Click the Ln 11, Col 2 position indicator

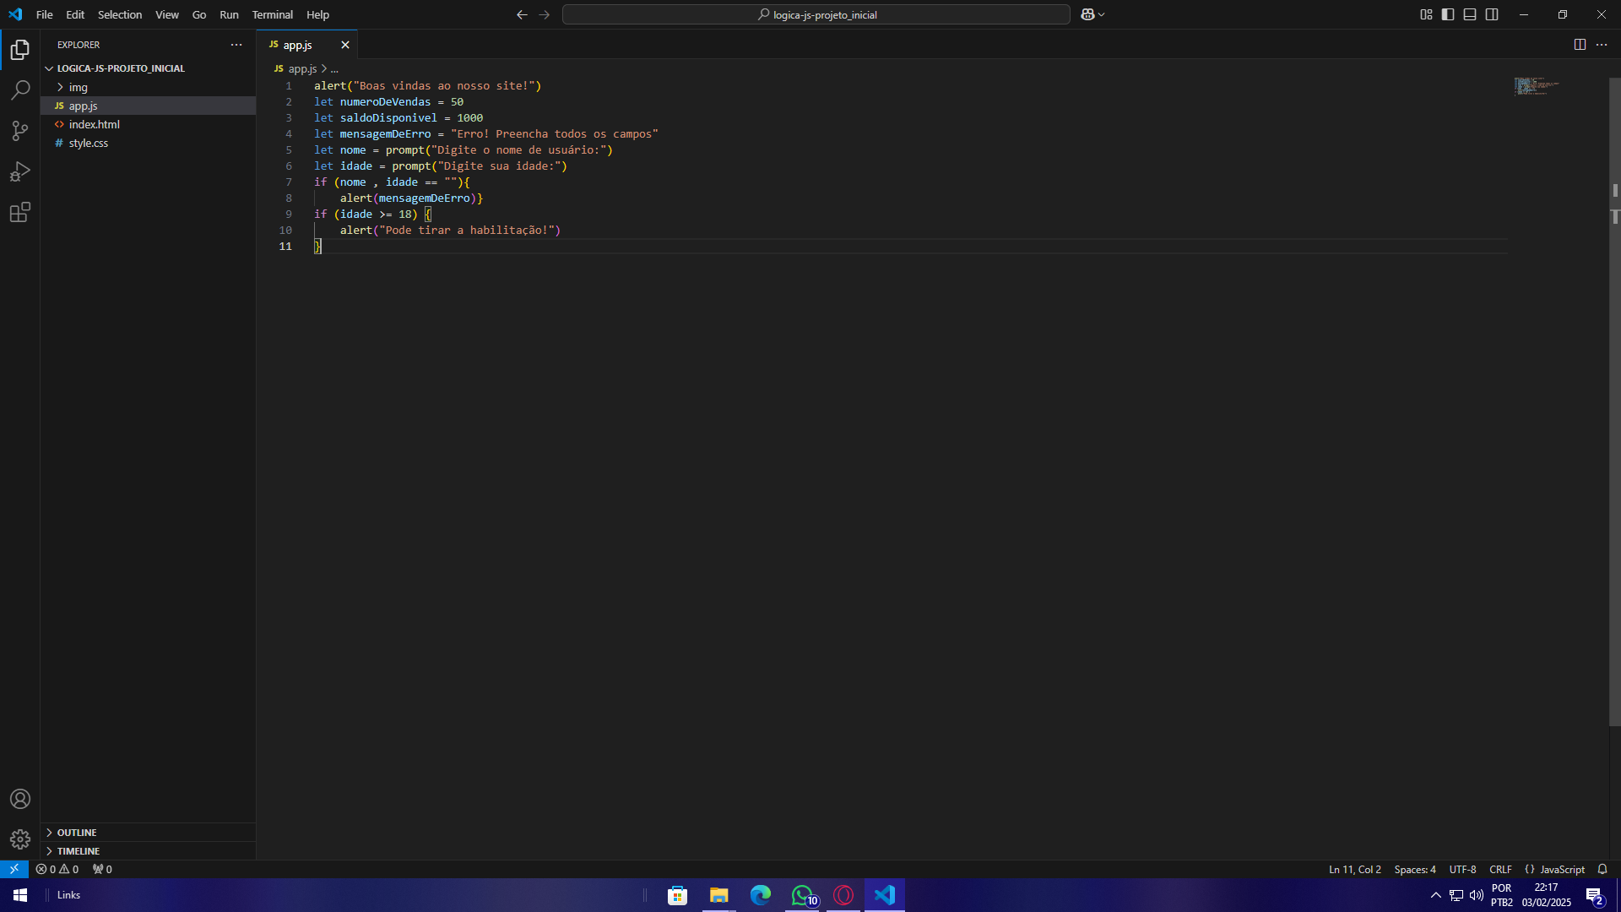1355,869
